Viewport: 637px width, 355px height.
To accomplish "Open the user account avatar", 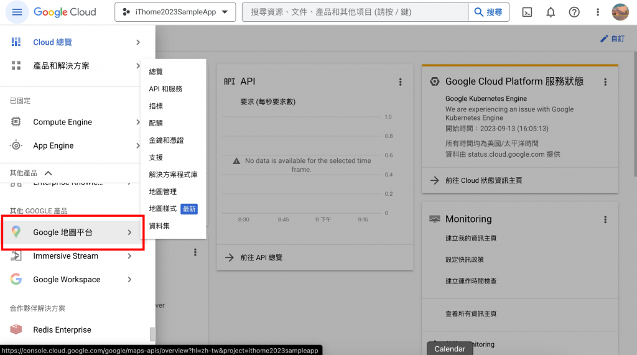I will (x=620, y=12).
